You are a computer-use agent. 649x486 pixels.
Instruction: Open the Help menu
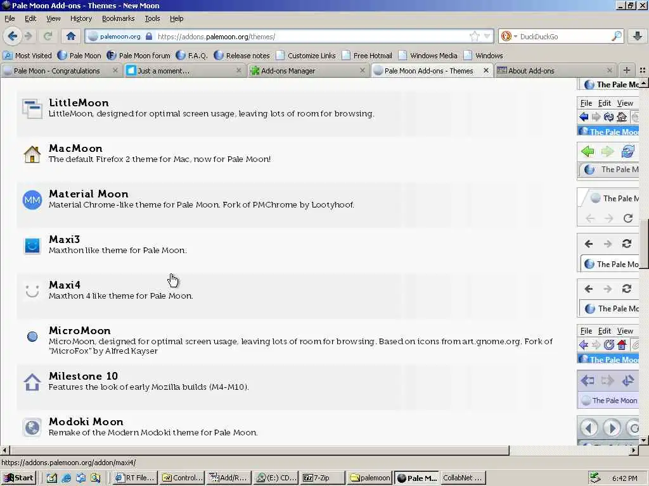tap(176, 18)
